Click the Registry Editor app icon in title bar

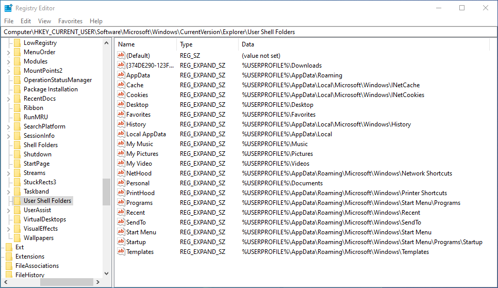[8, 8]
